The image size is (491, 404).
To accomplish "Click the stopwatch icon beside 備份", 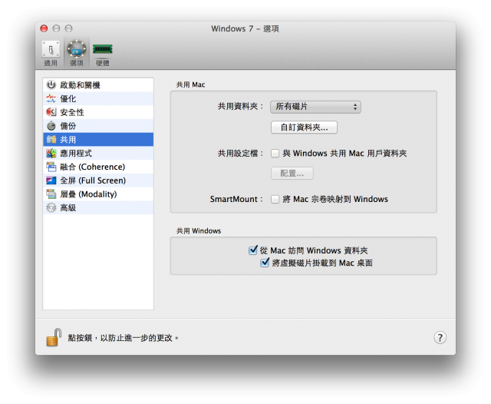I will coord(51,126).
